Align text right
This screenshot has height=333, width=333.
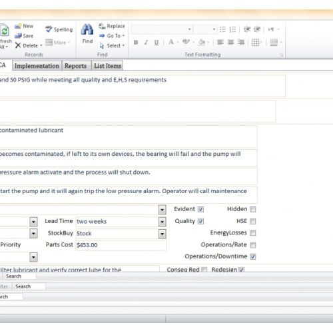[x=241, y=42]
